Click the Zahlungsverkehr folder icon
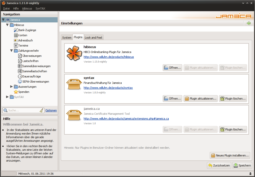Viewport: 255px width, 177px height. pos(16,51)
